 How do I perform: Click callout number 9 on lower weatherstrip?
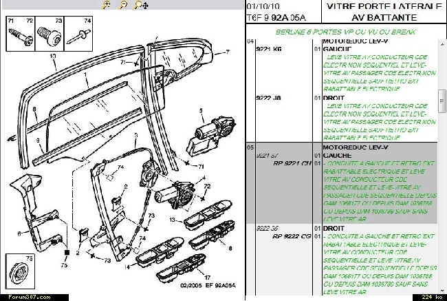(38, 141)
